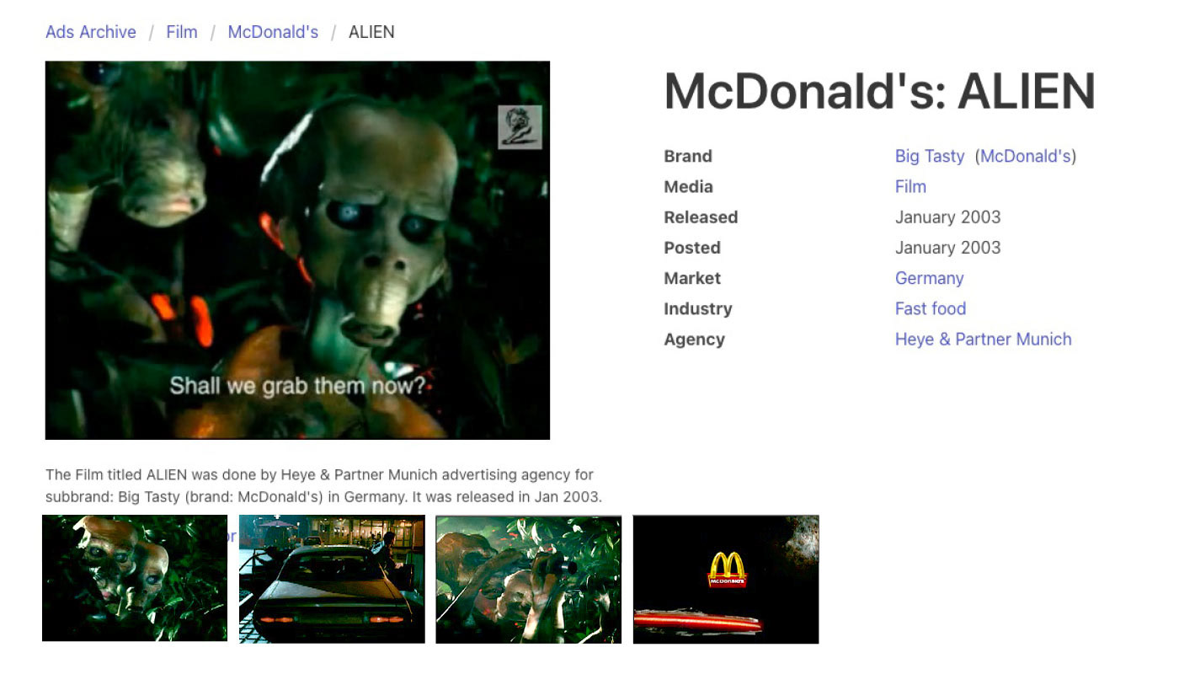Open the McDonald's link in parentheses
Screen dimensions: 1179x674
tap(1026, 156)
